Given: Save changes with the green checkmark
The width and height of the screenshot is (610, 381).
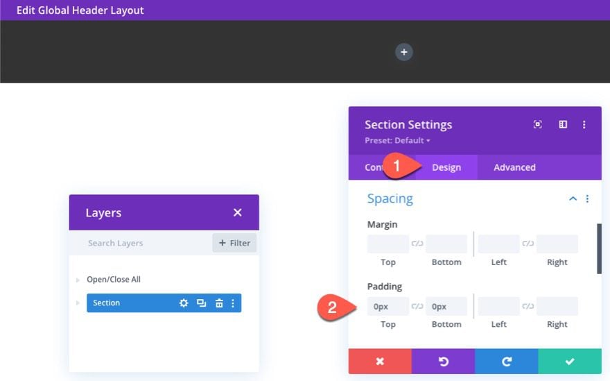Looking at the screenshot, I should coord(570,362).
